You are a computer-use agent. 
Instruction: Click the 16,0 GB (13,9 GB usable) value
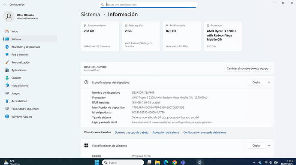click(x=146, y=102)
